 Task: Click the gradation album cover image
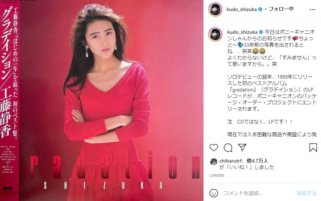[x=102, y=100]
